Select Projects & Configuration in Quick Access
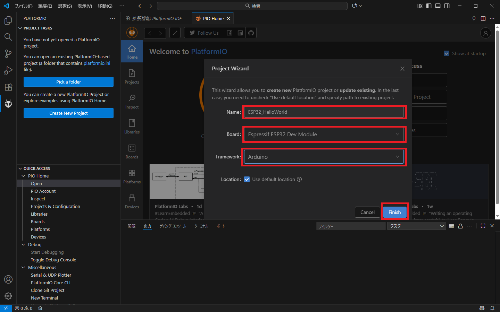 (x=56, y=207)
